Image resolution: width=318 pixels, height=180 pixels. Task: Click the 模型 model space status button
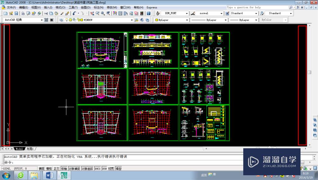point(119,169)
